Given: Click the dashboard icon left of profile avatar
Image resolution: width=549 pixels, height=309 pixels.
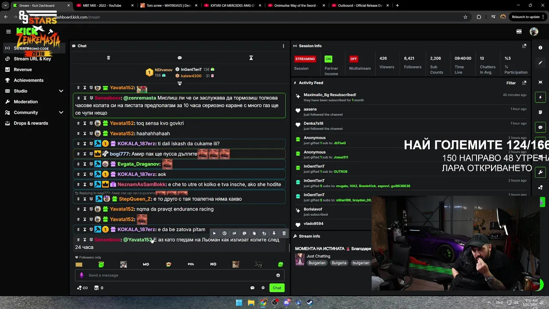Looking at the screenshot, I should [x=519, y=31].
